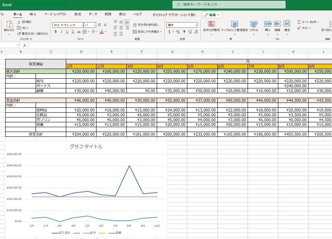Click Wrap Text (文字列の折り返し)
Image resolution: width=332 pixels, height=239 pixels.
(x=146, y=25)
